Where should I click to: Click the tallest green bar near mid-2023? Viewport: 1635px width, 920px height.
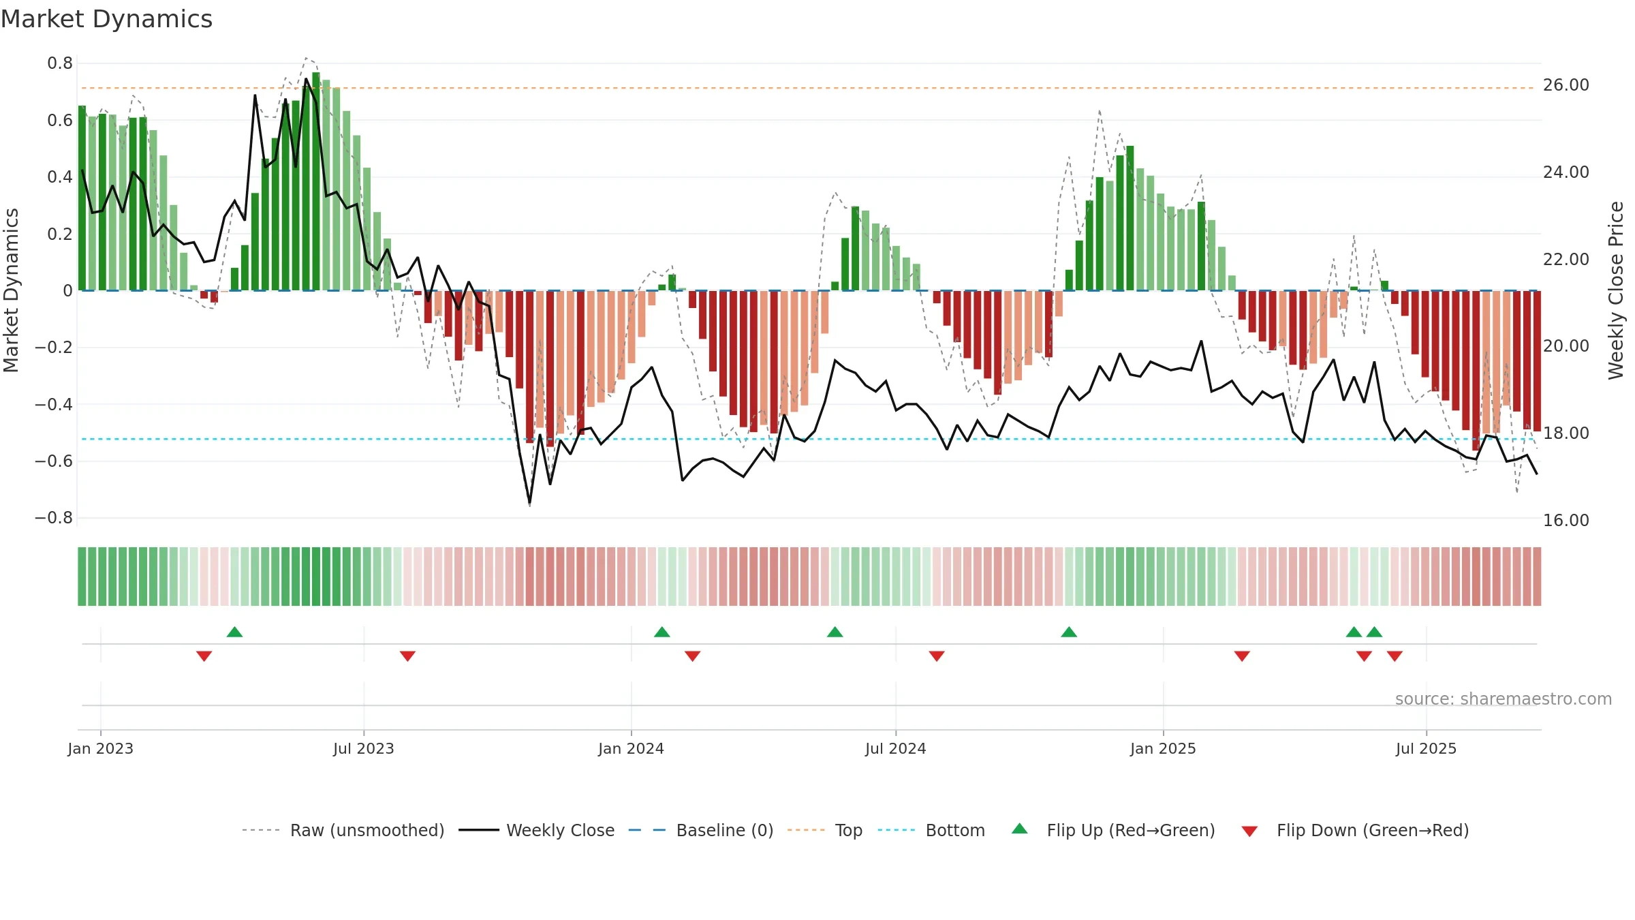point(316,181)
